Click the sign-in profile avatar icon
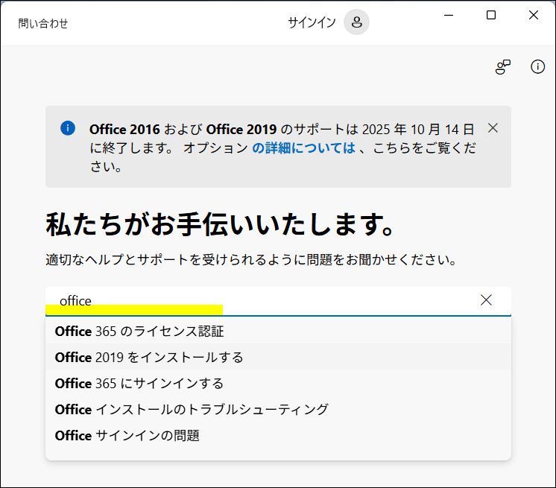556x488 pixels. point(356,22)
